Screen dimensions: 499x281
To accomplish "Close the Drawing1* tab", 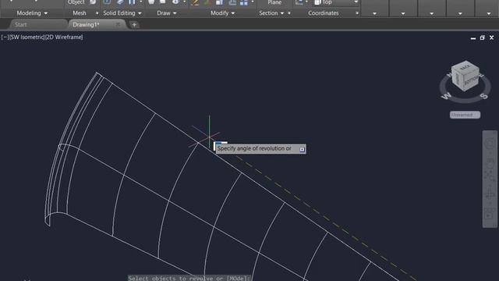I will click(118, 24).
